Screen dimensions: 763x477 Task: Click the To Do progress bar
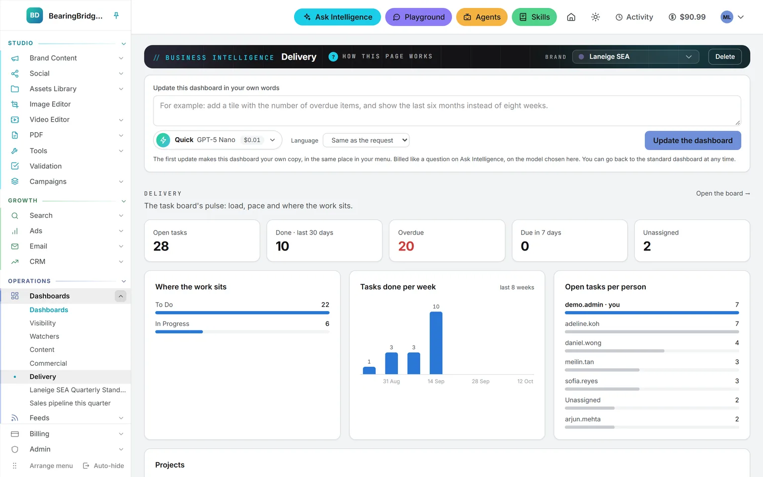(x=242, y=313)
